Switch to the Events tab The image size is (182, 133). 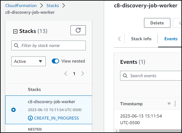(x=171, y=39)
